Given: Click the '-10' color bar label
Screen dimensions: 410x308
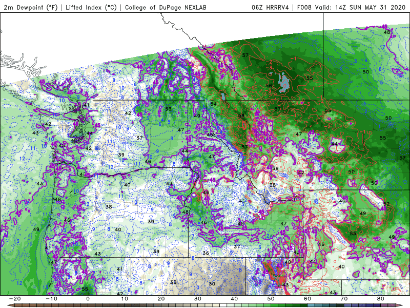Looking at the screenshot, I should coord(51,299).
